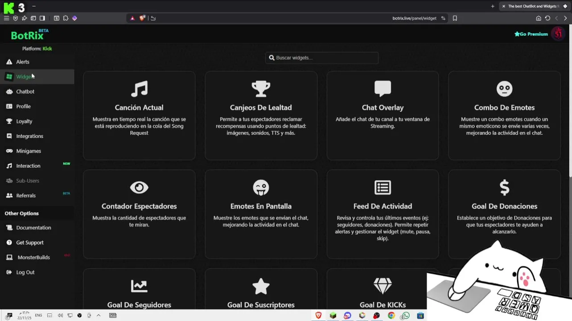Click the Brave rewards triangle icon

point(132,18)
